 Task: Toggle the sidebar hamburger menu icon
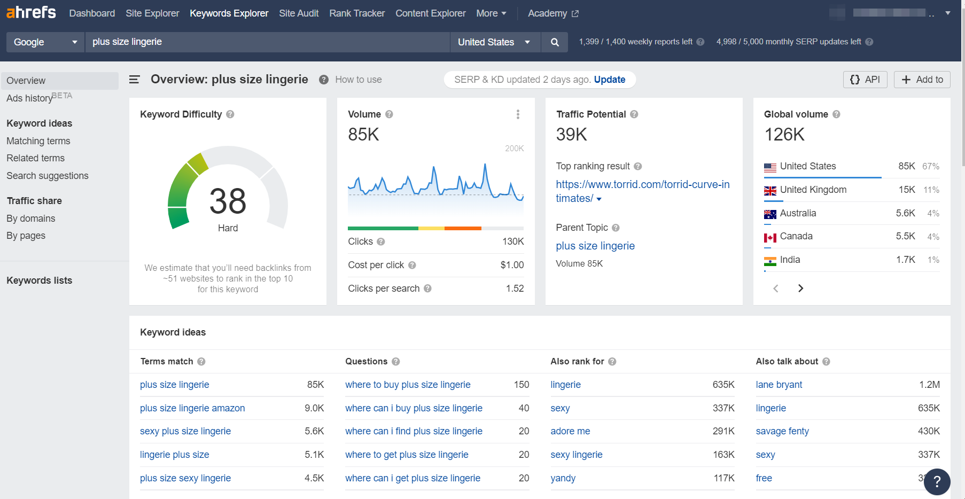(134, 80)
